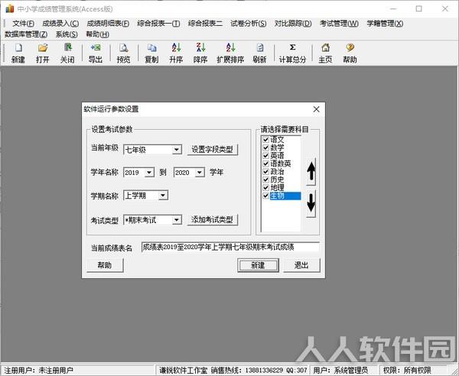Viewport: 459px width, 376px height.
Task: Export data with 导出 icon
Action: (96, 53)
